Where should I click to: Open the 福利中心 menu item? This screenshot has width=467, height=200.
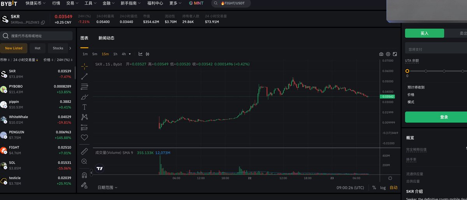click(155, 3)
